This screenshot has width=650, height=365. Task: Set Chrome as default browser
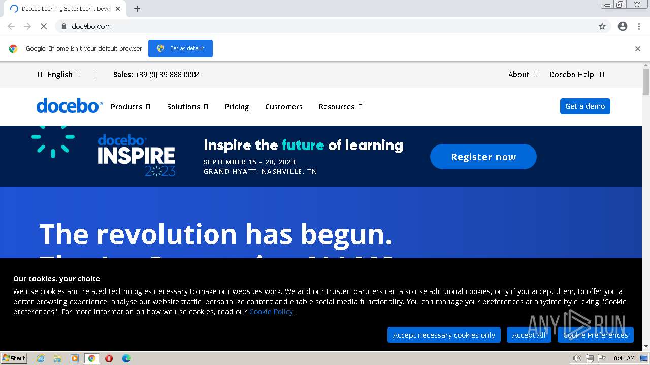click(x=180, y=48)
